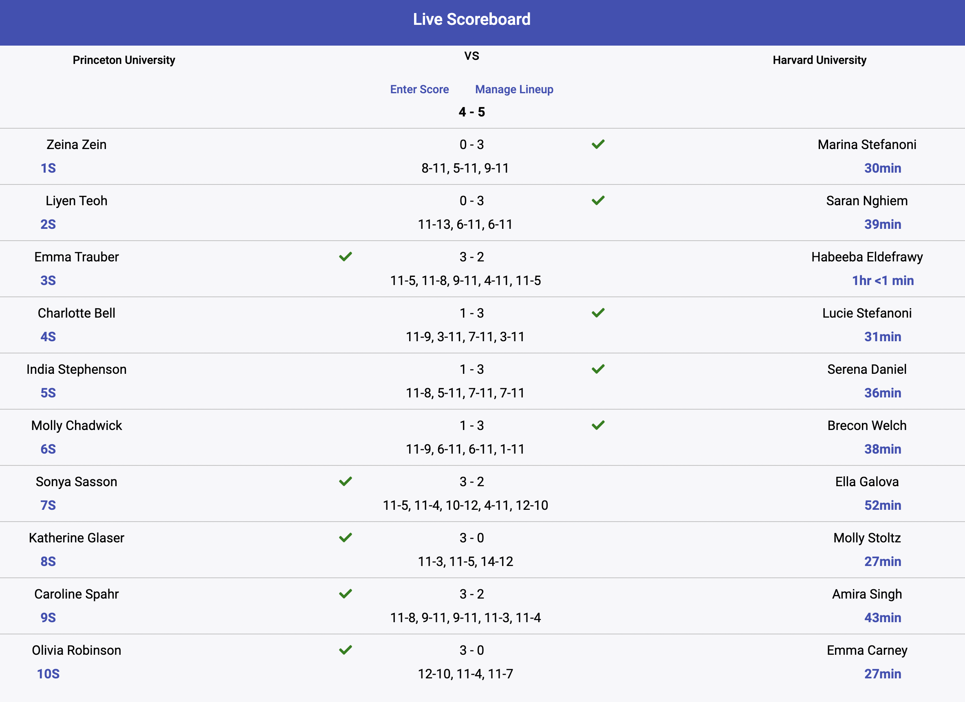Click the checkmark in Lucie Stefanoni's match row
The height and width of the screenshot is (702, 965).
(598, 313)
